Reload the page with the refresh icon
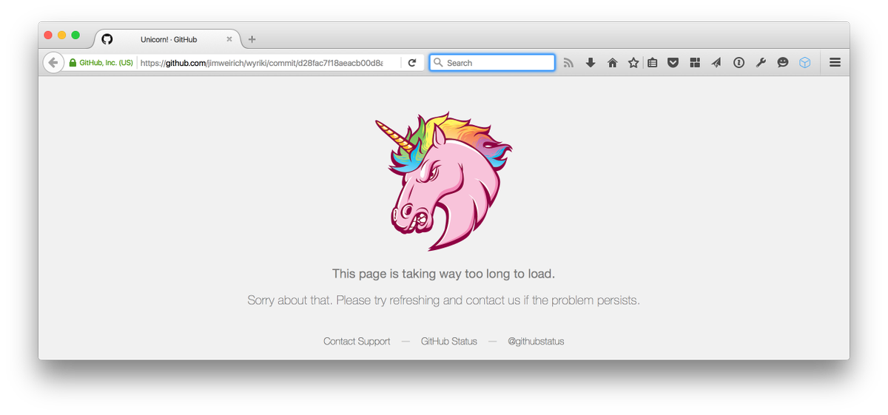The height and width of the screenshot is (415, 888). tap(412, 63)
